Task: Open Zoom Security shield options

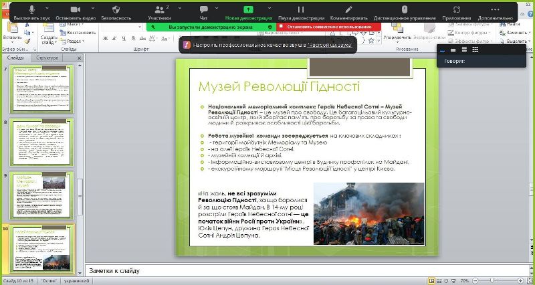Action: pyautogui.click(x=116, y=10)
